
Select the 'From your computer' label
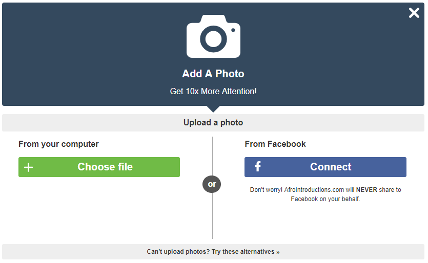click(x=58, y=144)
